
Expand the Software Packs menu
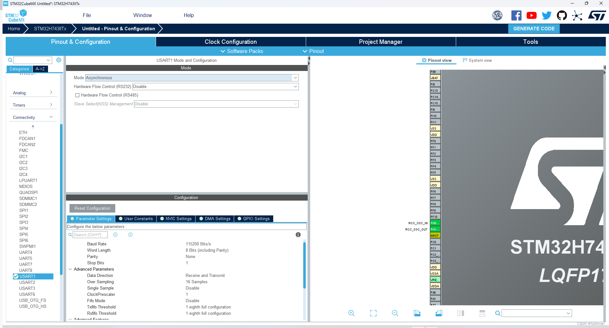point(242,51)
